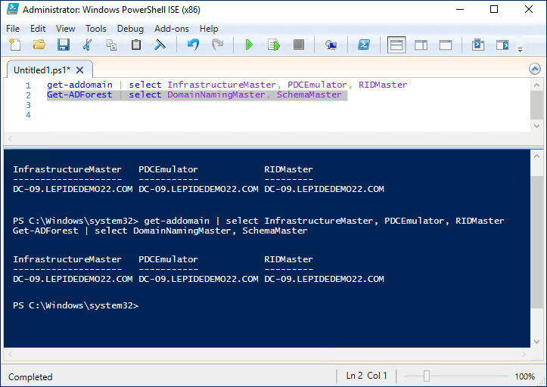This screenshot has width=547, height=387.
Task: Open a script with the folder icon
Action: 39,45
